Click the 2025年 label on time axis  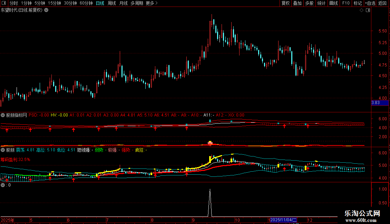click(x=8, y=220)
